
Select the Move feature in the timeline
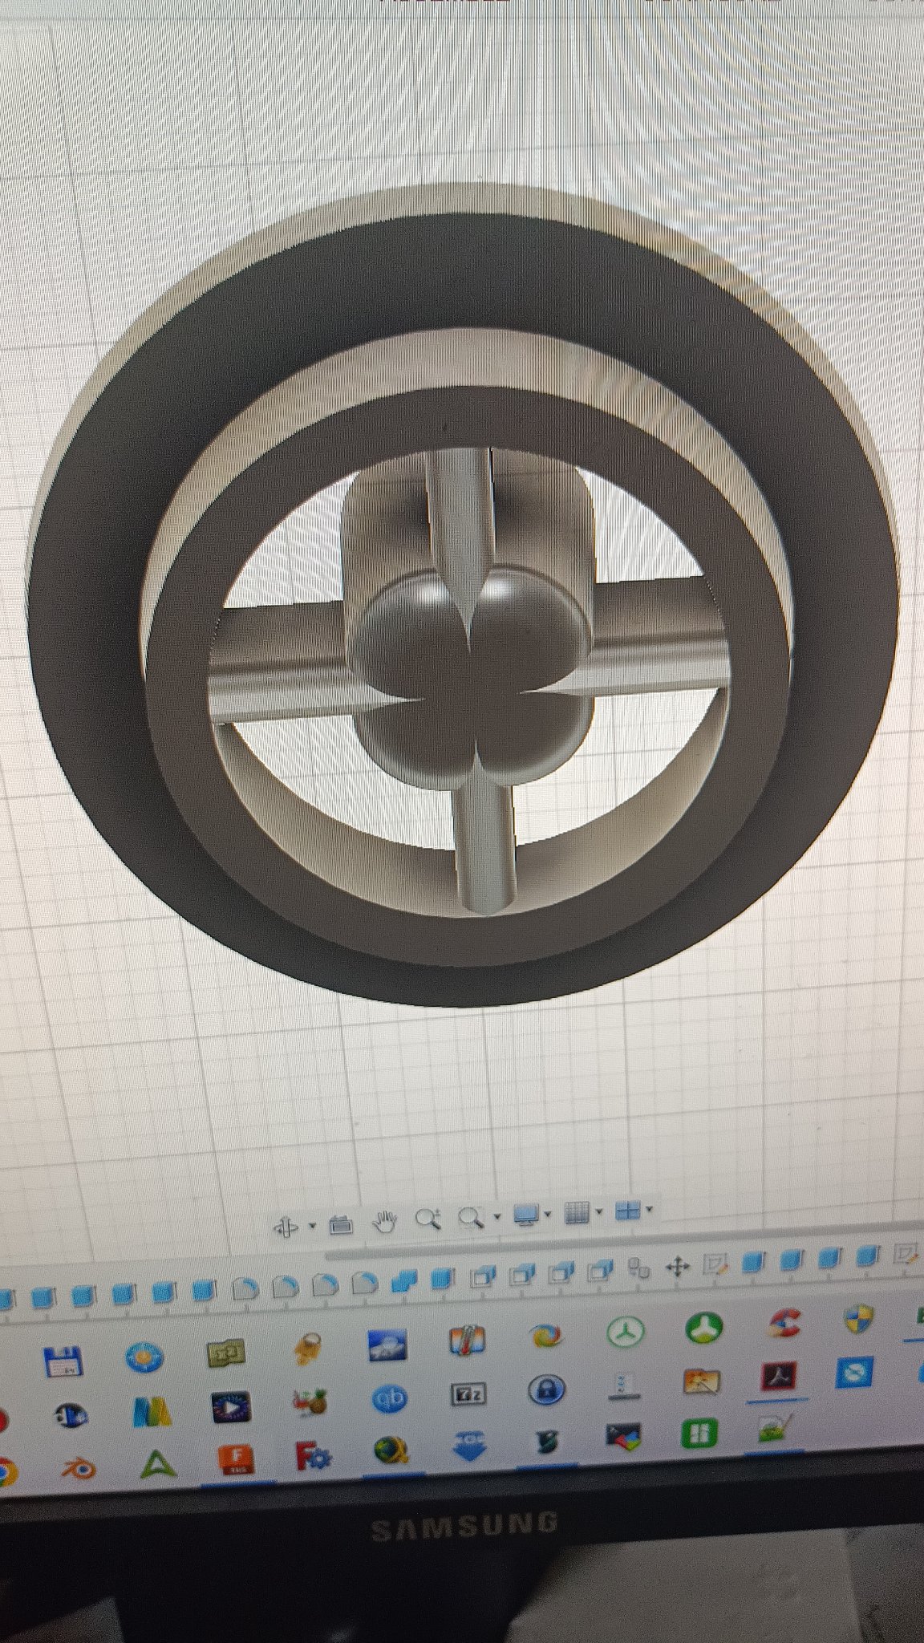coord(678,1268)
